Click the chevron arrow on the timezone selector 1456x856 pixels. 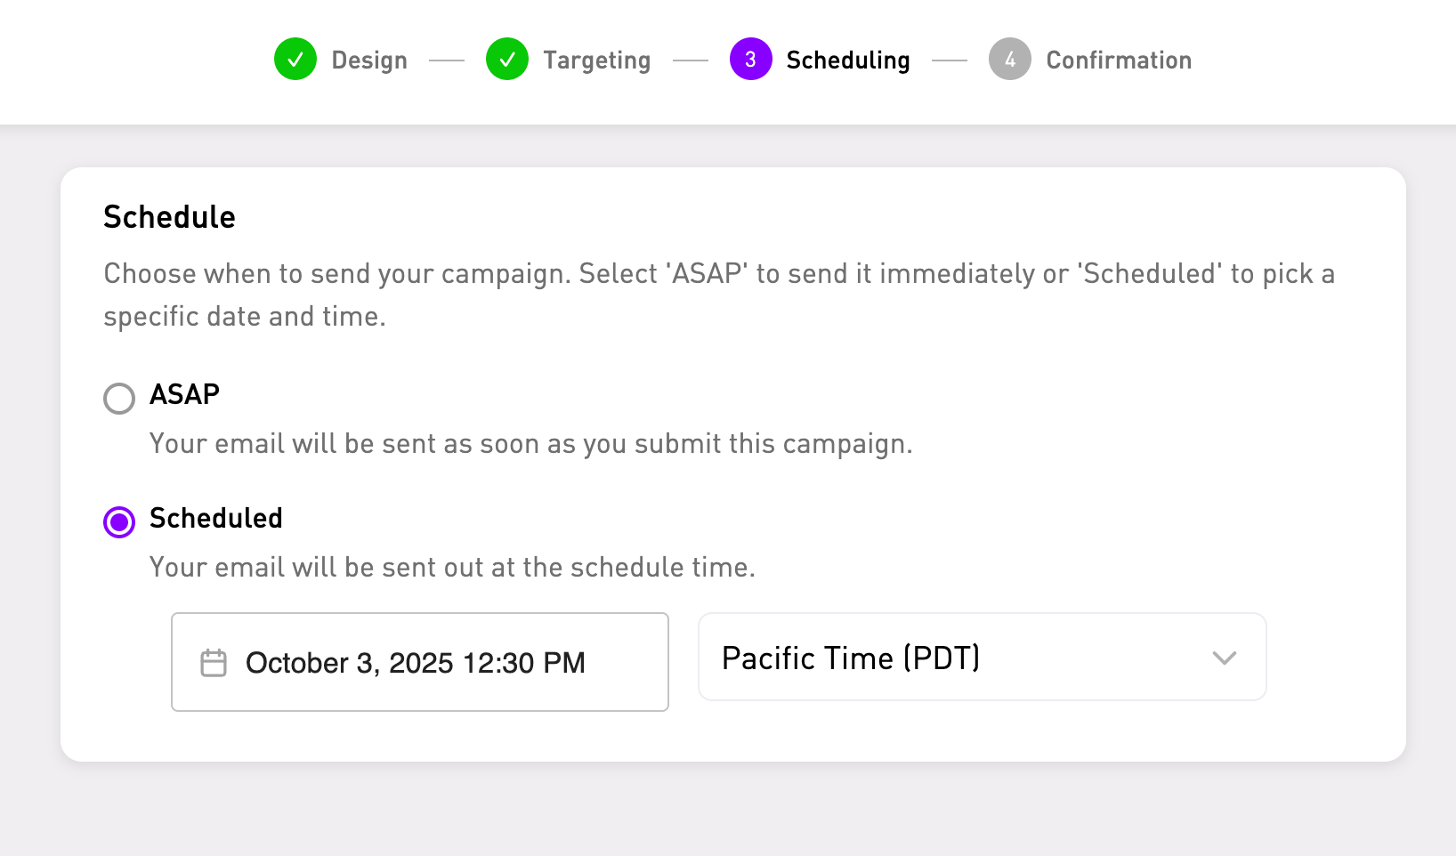[x=1225, y=658]
